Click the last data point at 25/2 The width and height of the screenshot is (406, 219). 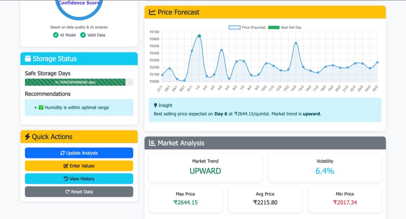pos(377,62)
